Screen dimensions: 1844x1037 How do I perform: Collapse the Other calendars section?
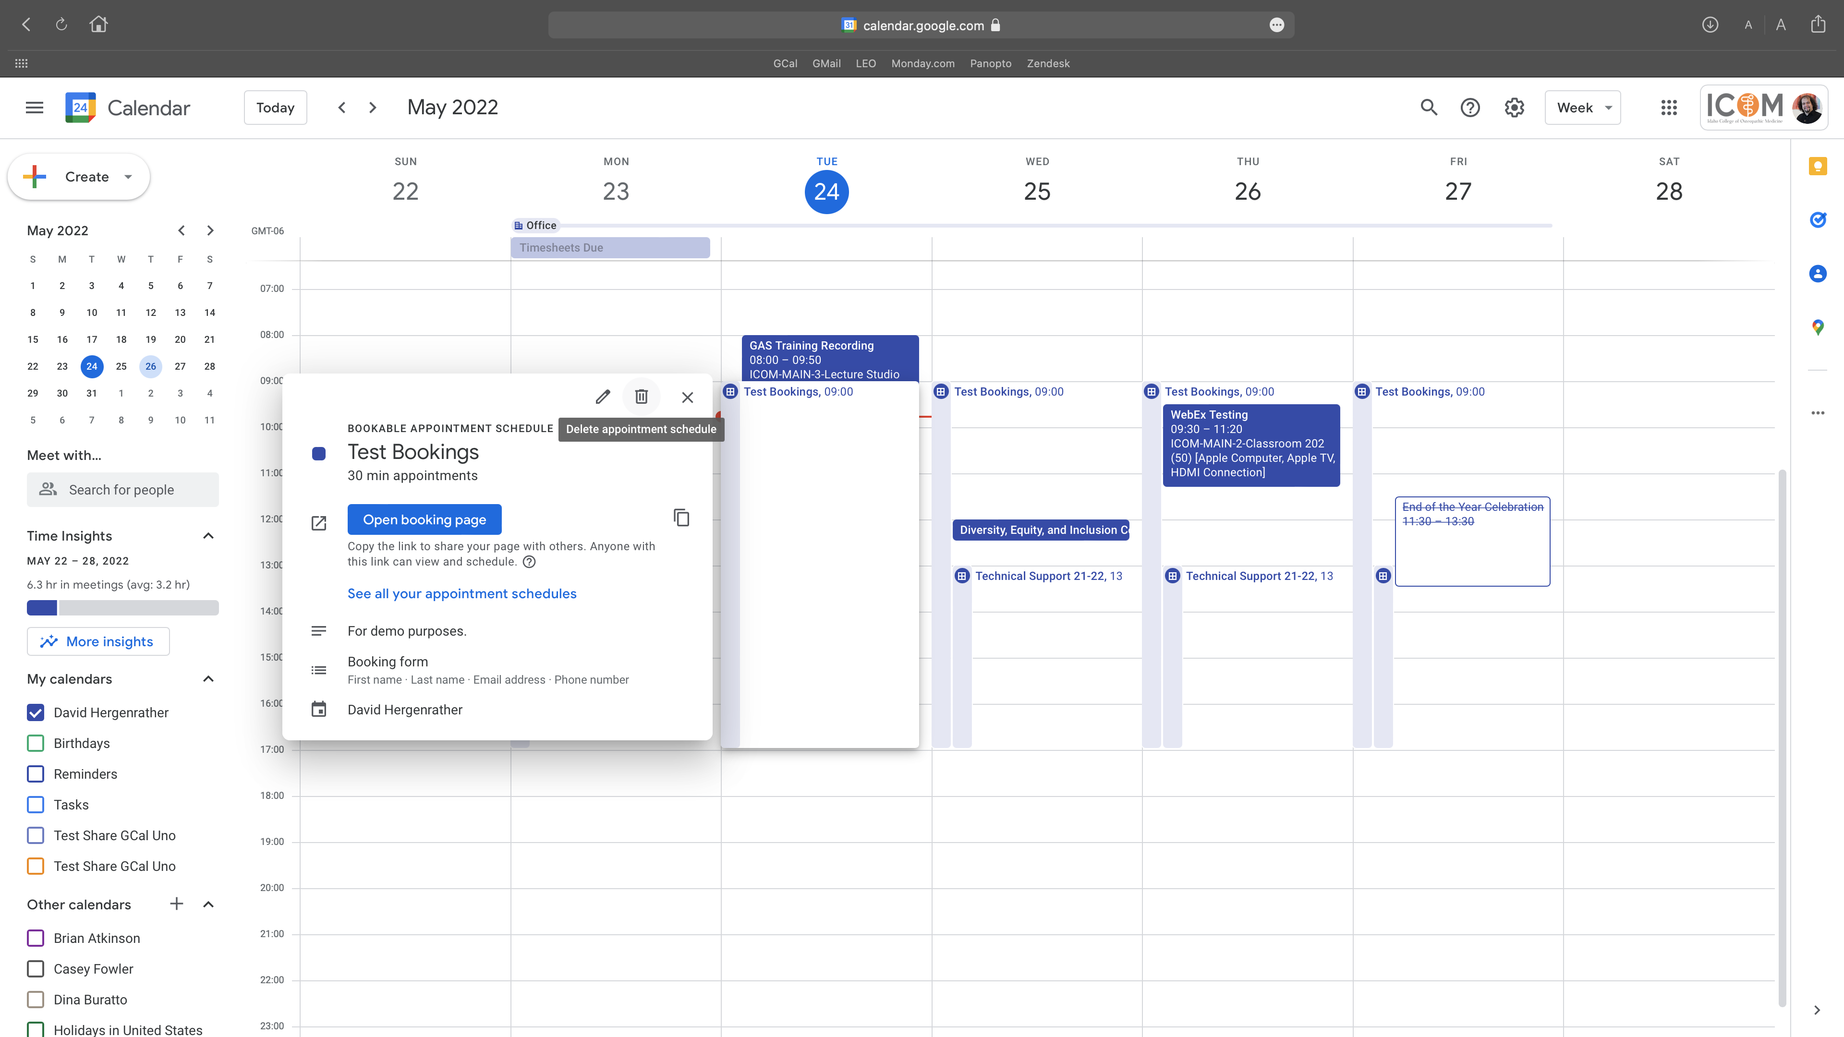(208, 904)
